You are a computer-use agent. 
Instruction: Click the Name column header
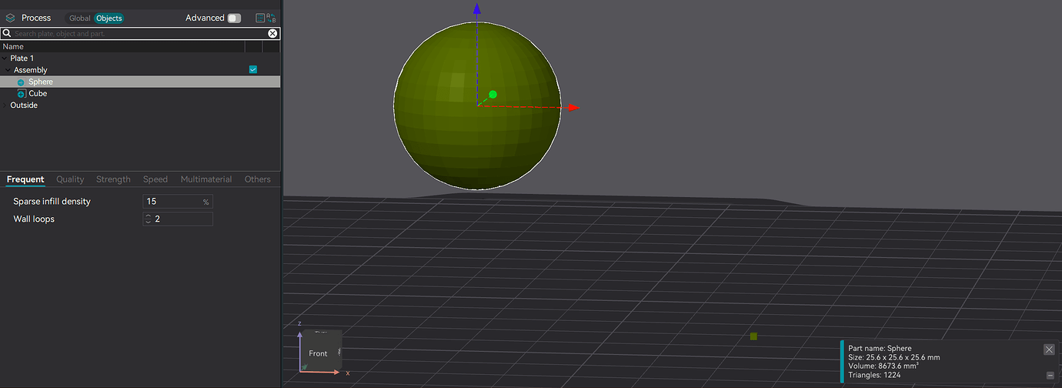coord(13,47)
